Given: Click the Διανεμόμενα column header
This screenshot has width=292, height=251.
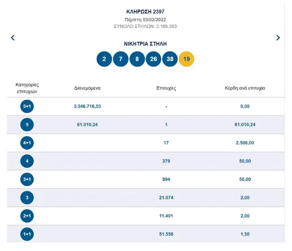Looking at the screenshot, I should click(87, 88).
